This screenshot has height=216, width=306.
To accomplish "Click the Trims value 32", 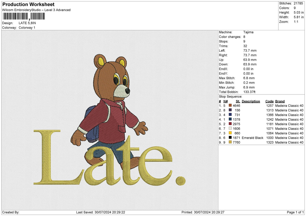I will [x=246, y=46].
